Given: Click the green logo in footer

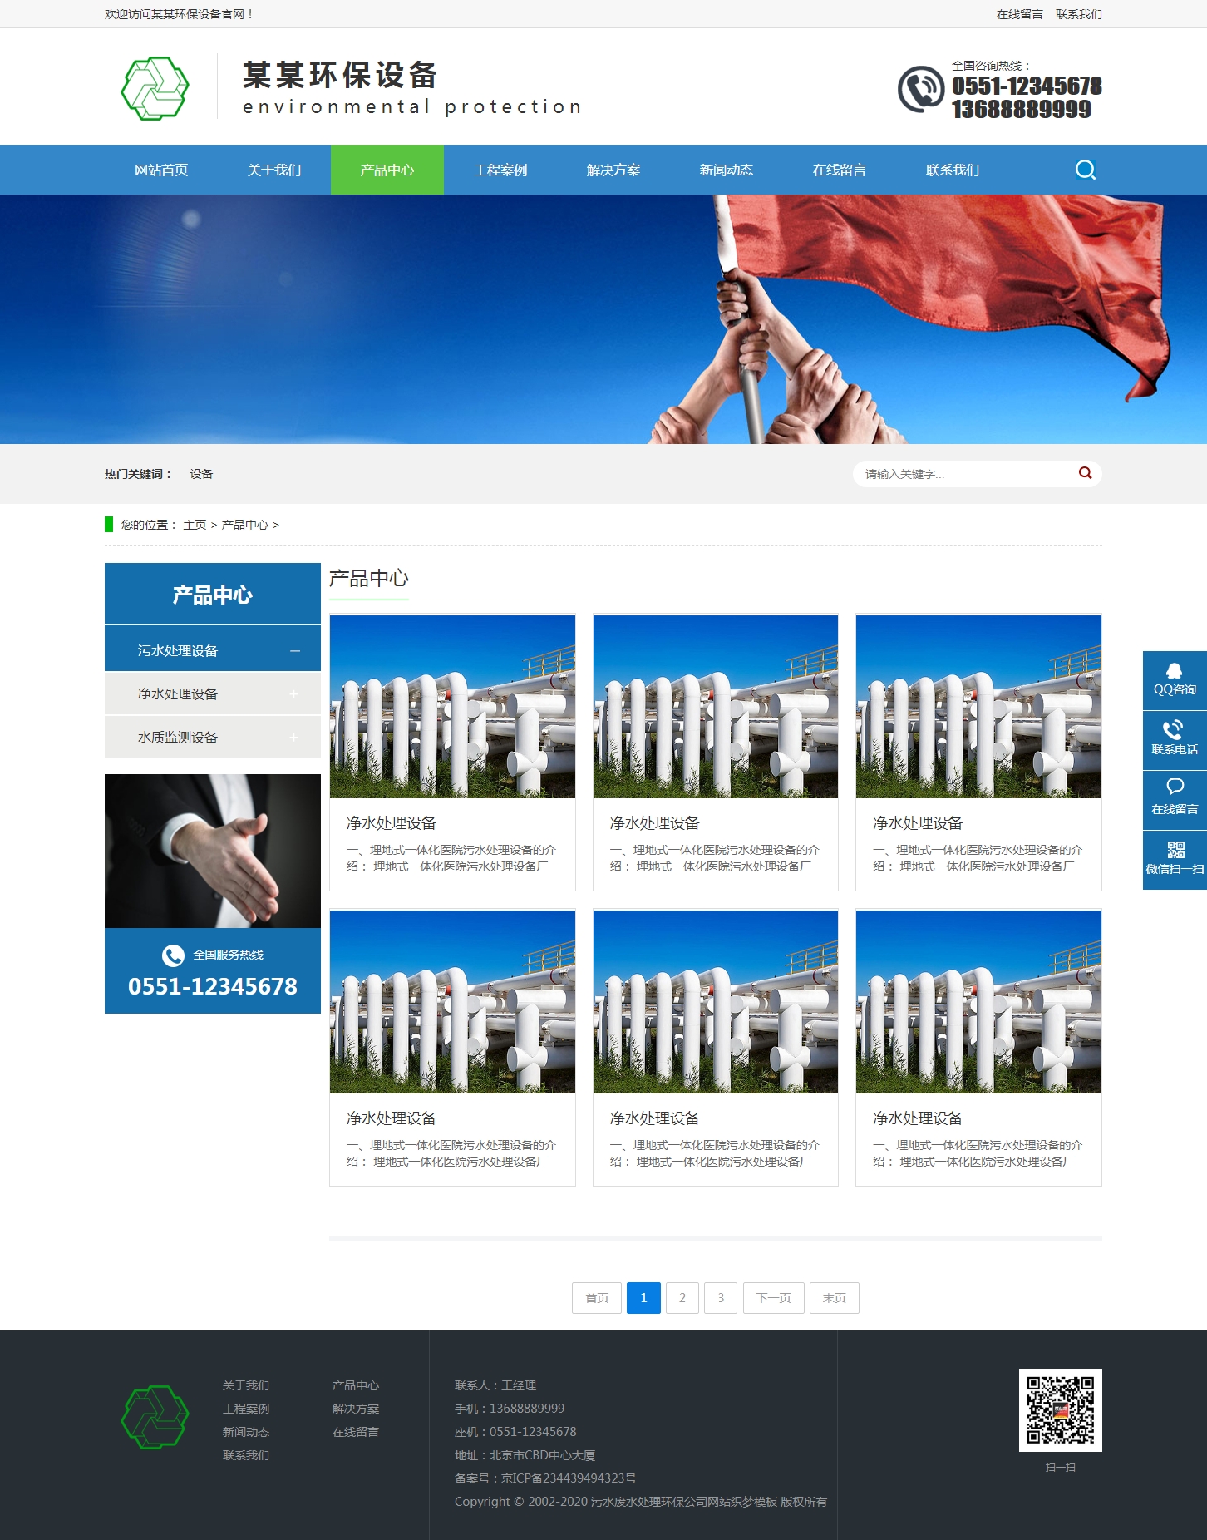Looking at the screenshot, I should [155, 1416].
